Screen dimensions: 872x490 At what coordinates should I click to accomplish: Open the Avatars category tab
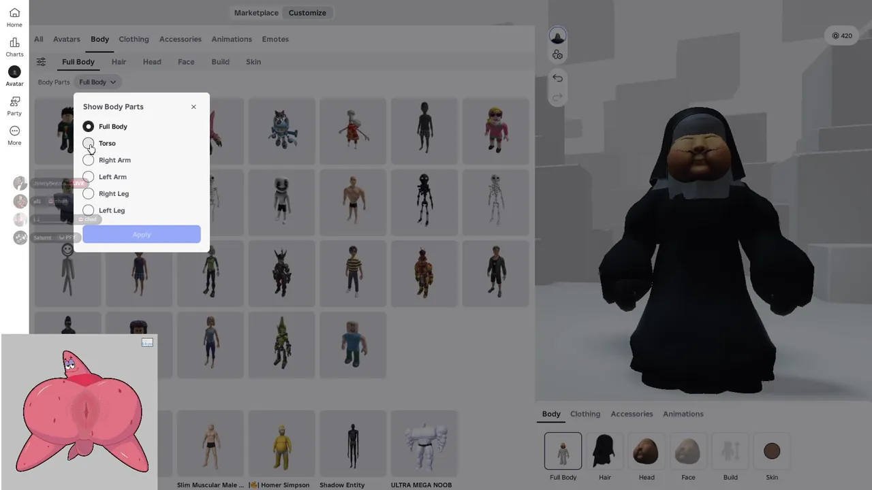67,39
